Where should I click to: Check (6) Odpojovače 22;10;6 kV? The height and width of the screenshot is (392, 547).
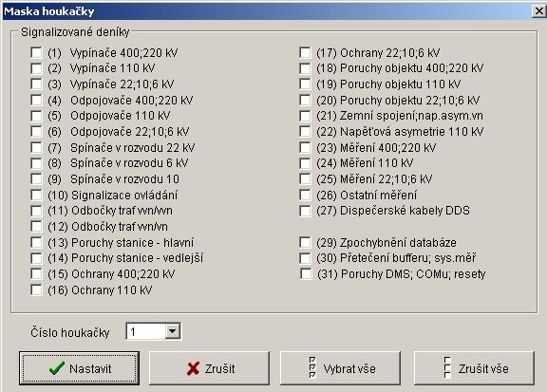tap(36, 132)
